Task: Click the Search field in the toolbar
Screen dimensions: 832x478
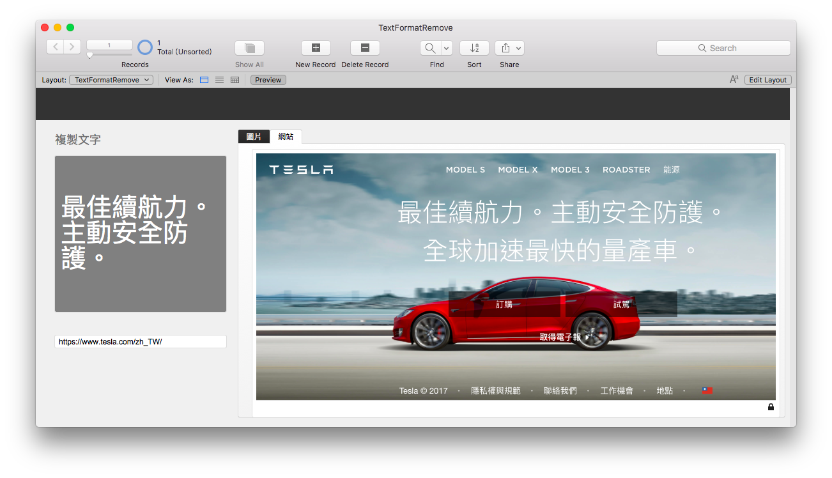Action: [723, 48]
